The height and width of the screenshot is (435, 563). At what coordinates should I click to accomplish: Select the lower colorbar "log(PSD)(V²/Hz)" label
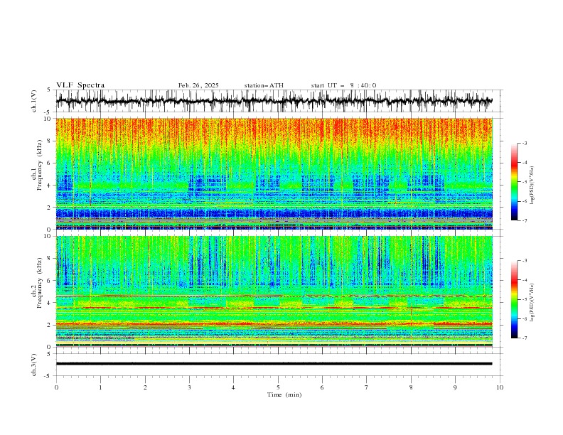point(532,302)
